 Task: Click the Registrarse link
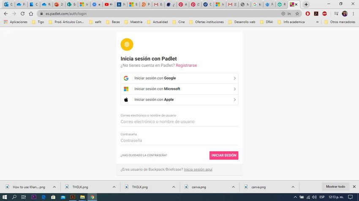pyautogui.click(x=186, y=66)
